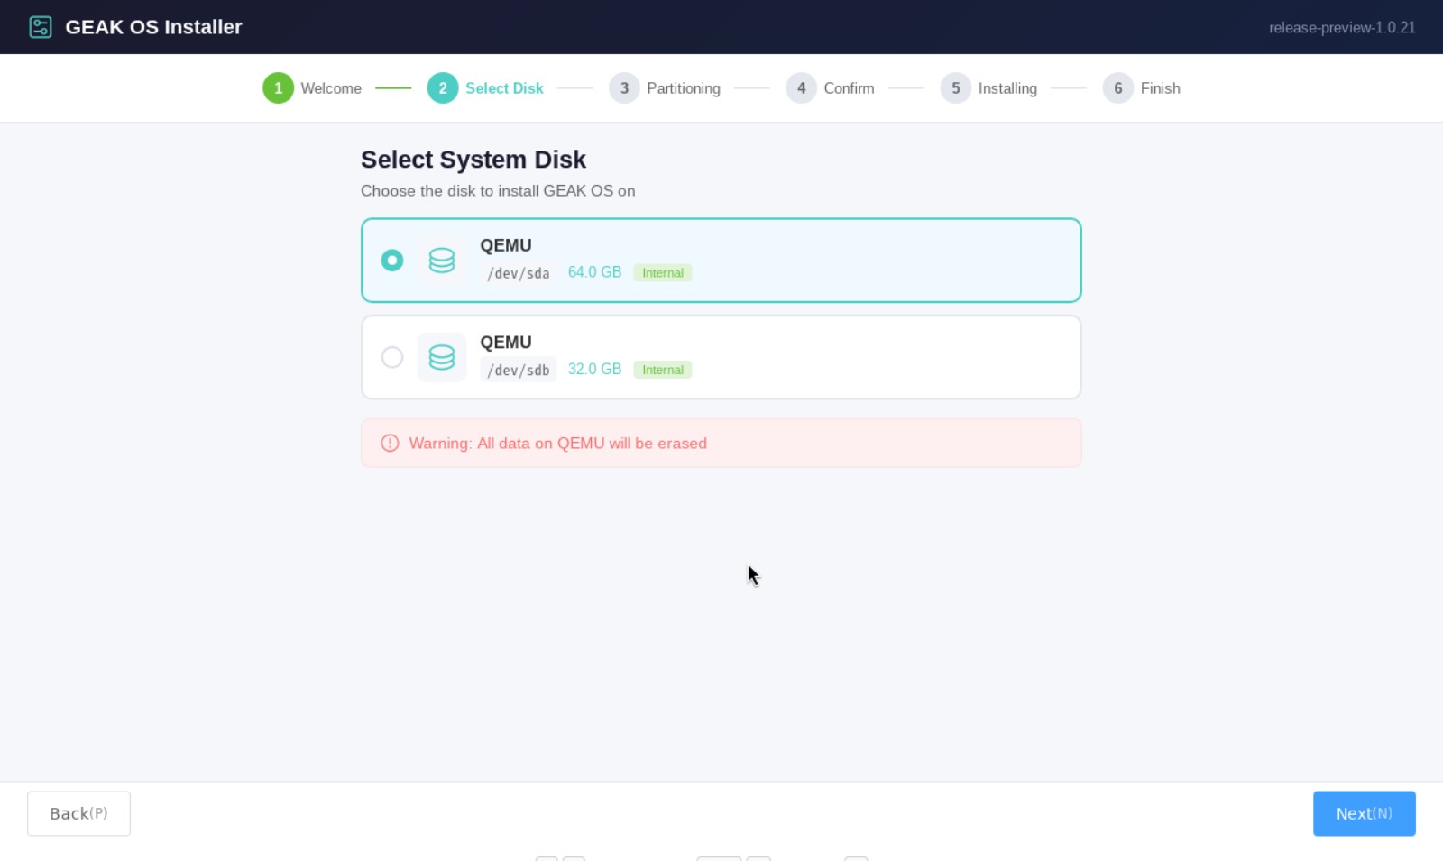This screenshot has height=861, width=1443.
Task: Click the QEMU name on the 32.0 GB disk
Action: tap(506, 343)
